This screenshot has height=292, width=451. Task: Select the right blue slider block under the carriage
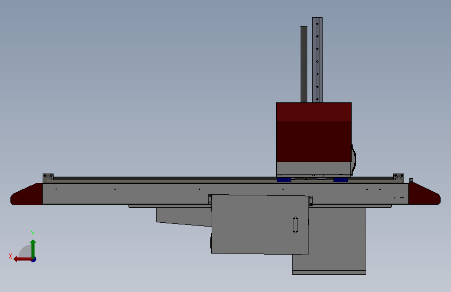(x=341, y=180)
